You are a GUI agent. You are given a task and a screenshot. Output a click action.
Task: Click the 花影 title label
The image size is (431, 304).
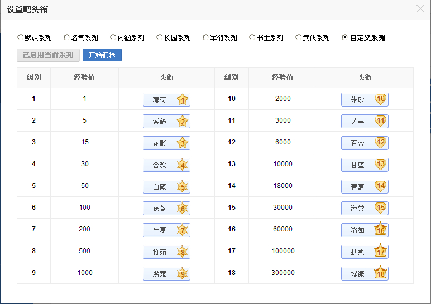(160, 143)
